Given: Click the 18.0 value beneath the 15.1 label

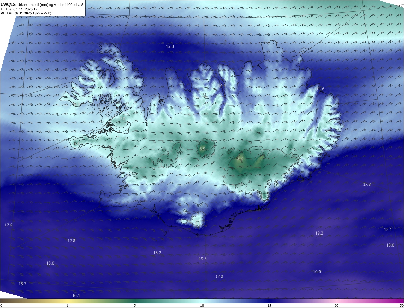Looking at the screenshot, I should [390, 245].
